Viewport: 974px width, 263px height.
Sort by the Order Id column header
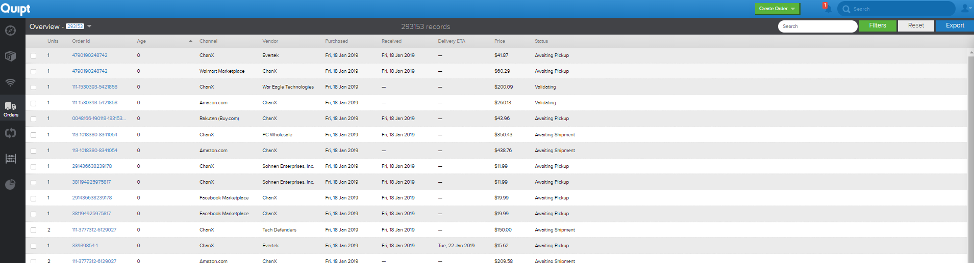pos(81,41)
